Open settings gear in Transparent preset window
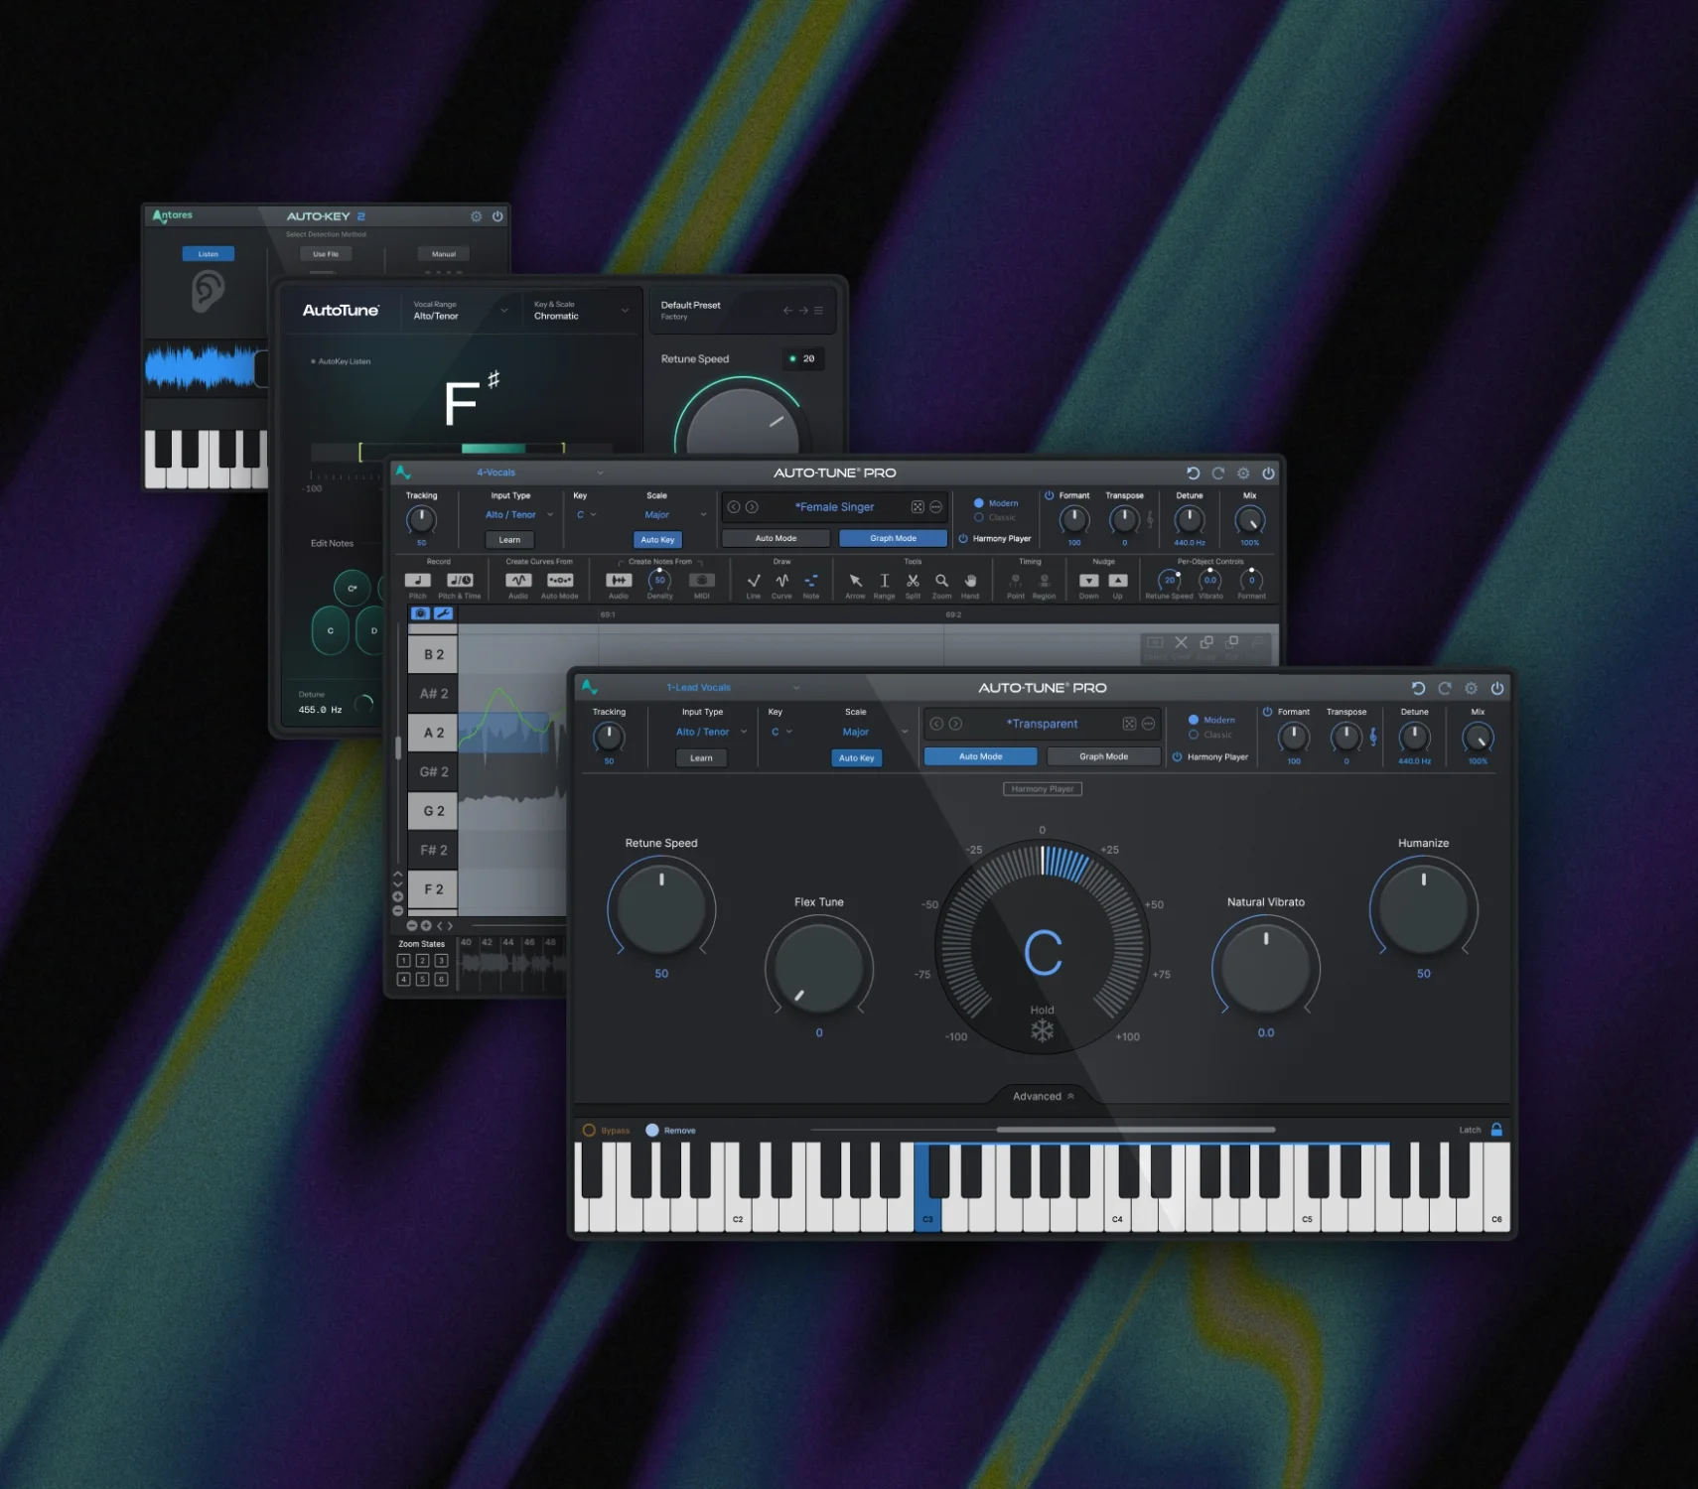 click(x=1472, y=688)
